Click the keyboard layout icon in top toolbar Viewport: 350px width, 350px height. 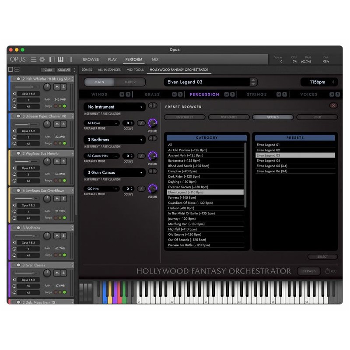[61, 59]
